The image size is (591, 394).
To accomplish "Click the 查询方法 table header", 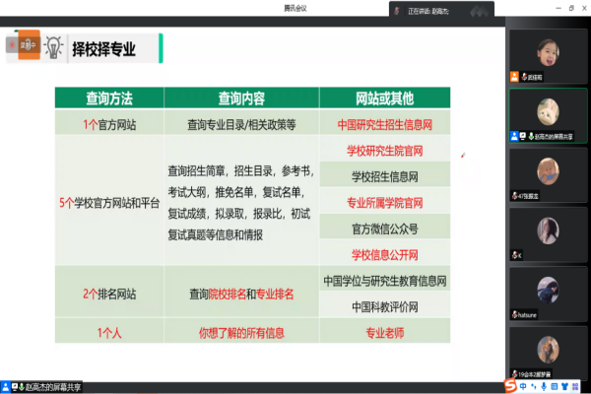I will [108, 98].
